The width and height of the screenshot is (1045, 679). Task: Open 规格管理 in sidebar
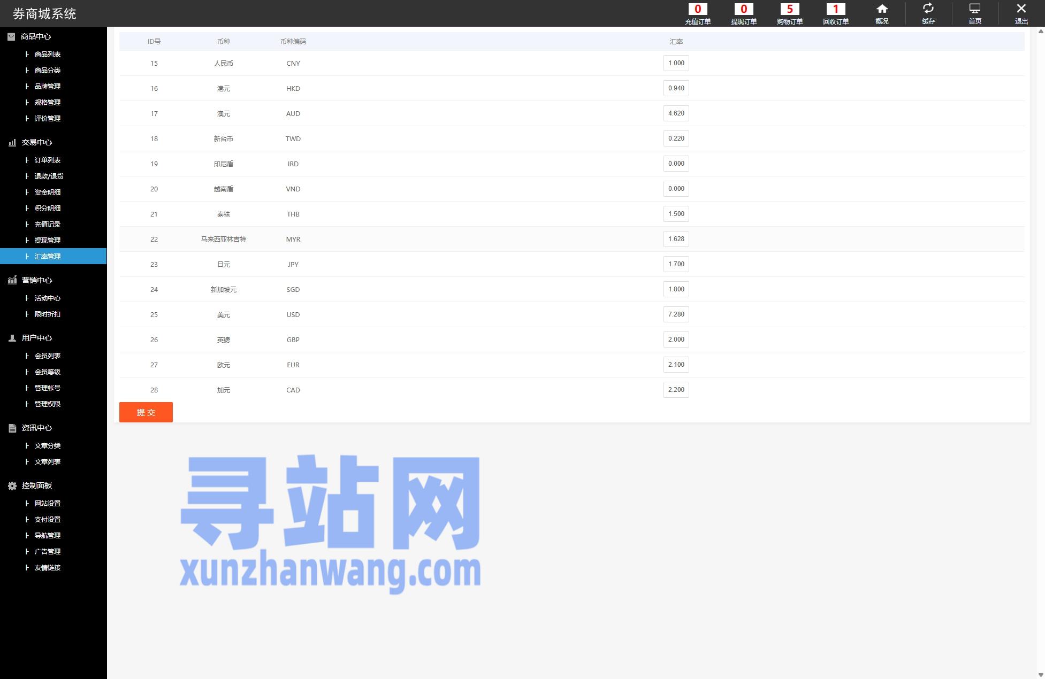coord(48,103)
